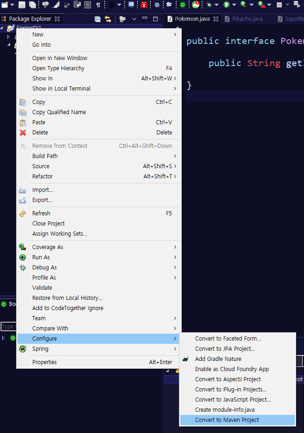Image resolution: width=304 pixels, height=433 pixels.
Task: Click the edit page arrow toolbar icon
Action: [77, 5]
